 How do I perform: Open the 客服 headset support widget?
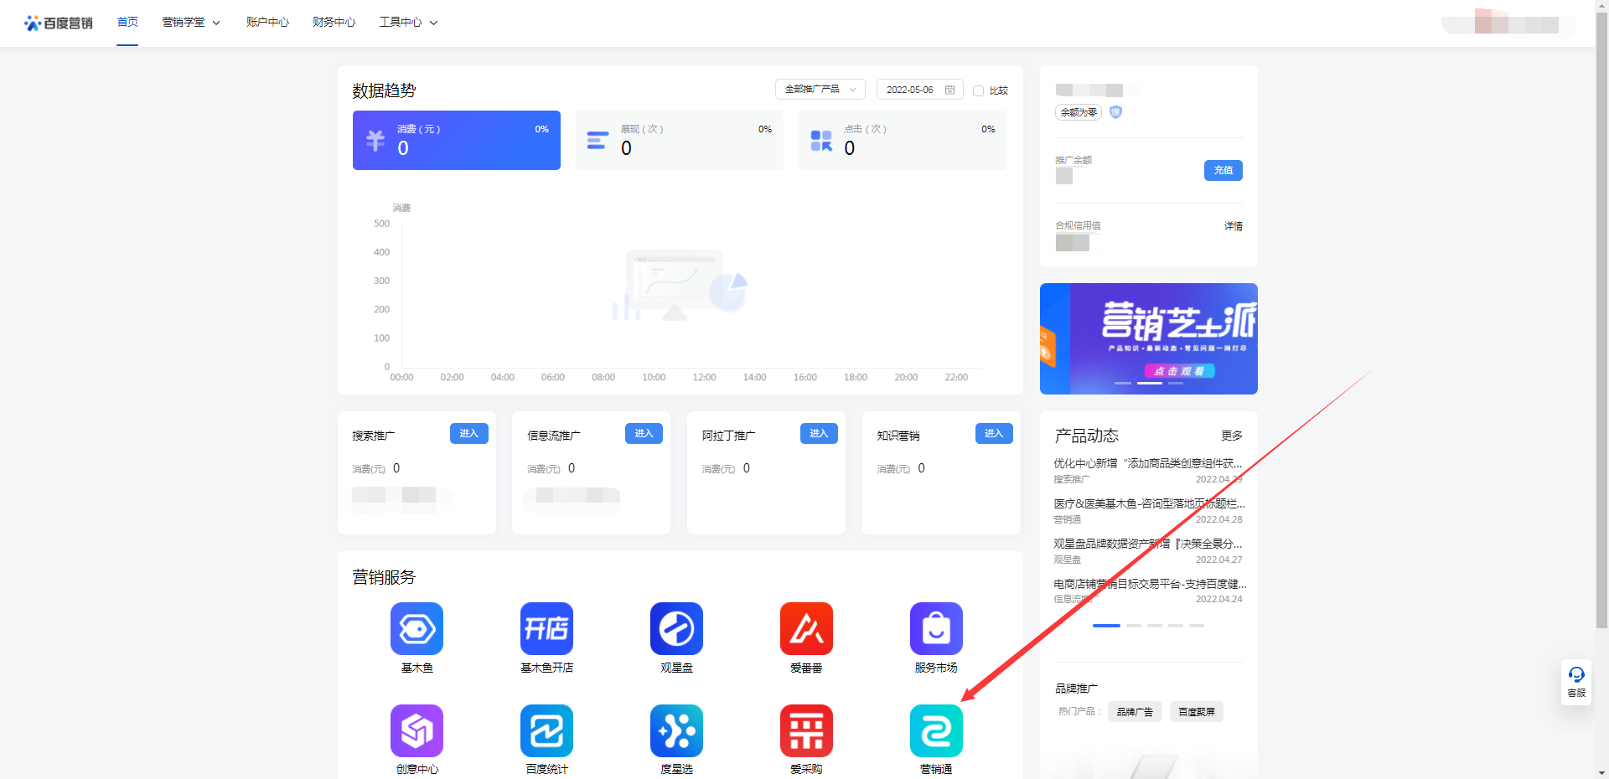(x=1576, y=682)
